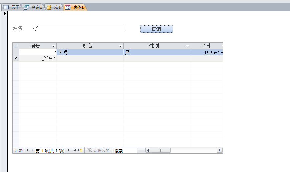Viewport: 290px width, 172px height.
Task: Click the new blank record navigation button
Action: click(x=80, y=150)
